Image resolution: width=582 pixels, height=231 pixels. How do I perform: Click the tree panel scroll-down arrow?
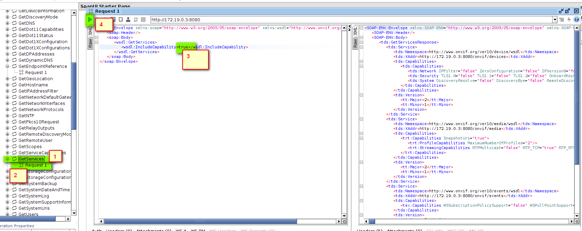(74, 213)
